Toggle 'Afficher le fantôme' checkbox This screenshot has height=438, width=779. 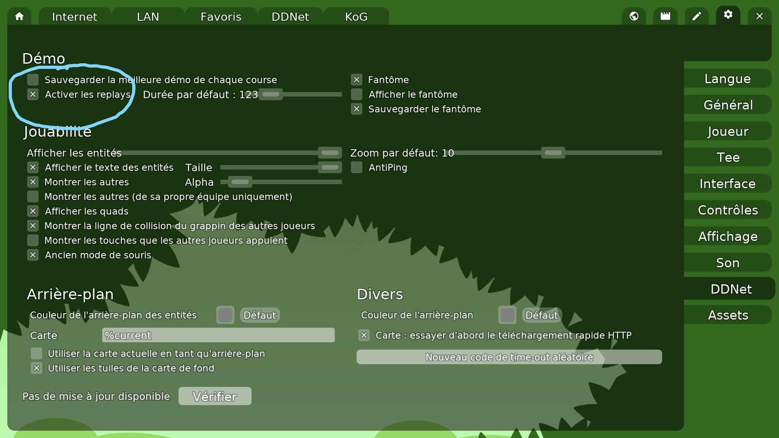click(357, 94)
